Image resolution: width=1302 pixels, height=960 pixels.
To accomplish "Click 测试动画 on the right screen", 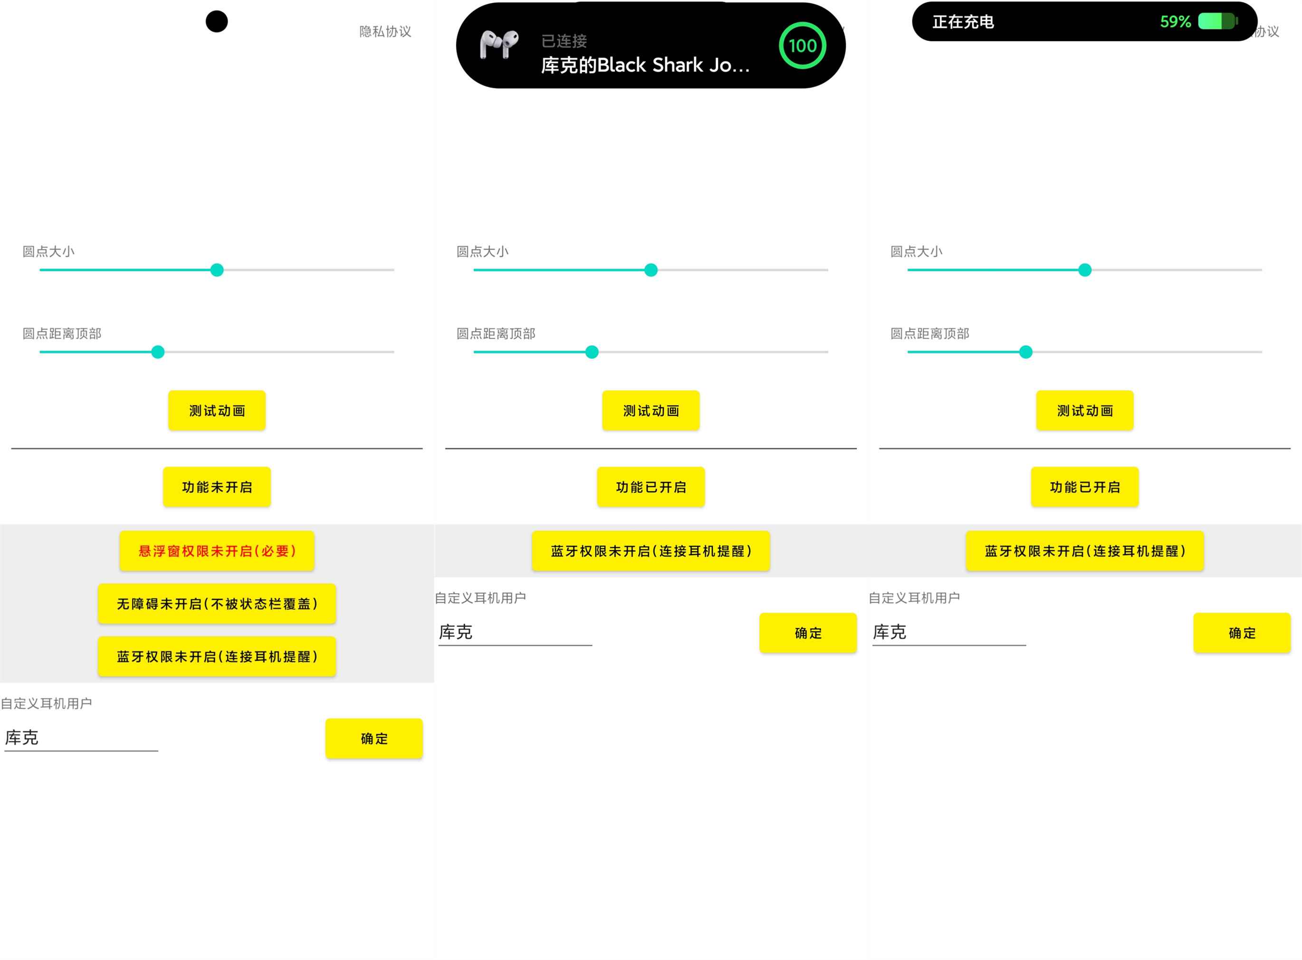I will 1084,410.
